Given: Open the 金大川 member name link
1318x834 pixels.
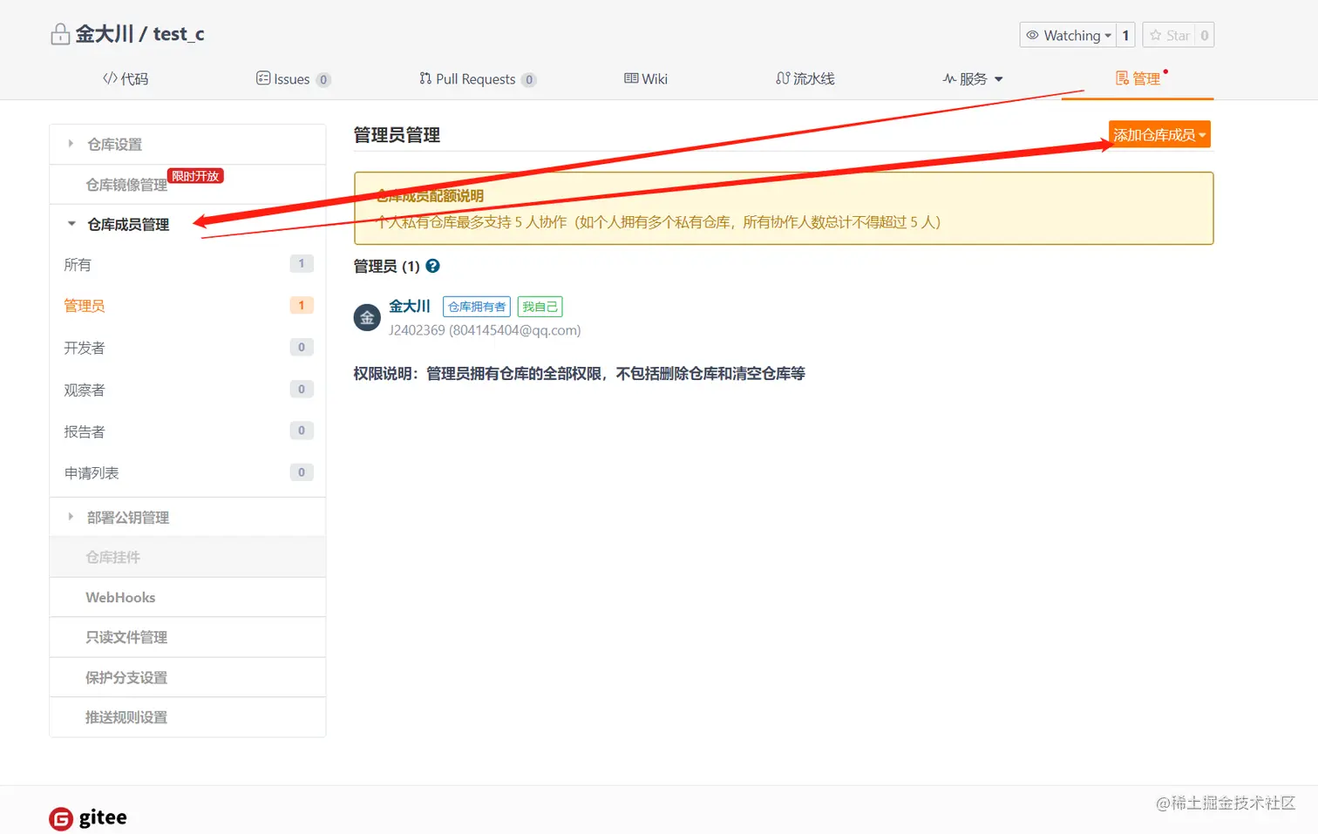Looking at the screenshot, I should pos(410,306).
